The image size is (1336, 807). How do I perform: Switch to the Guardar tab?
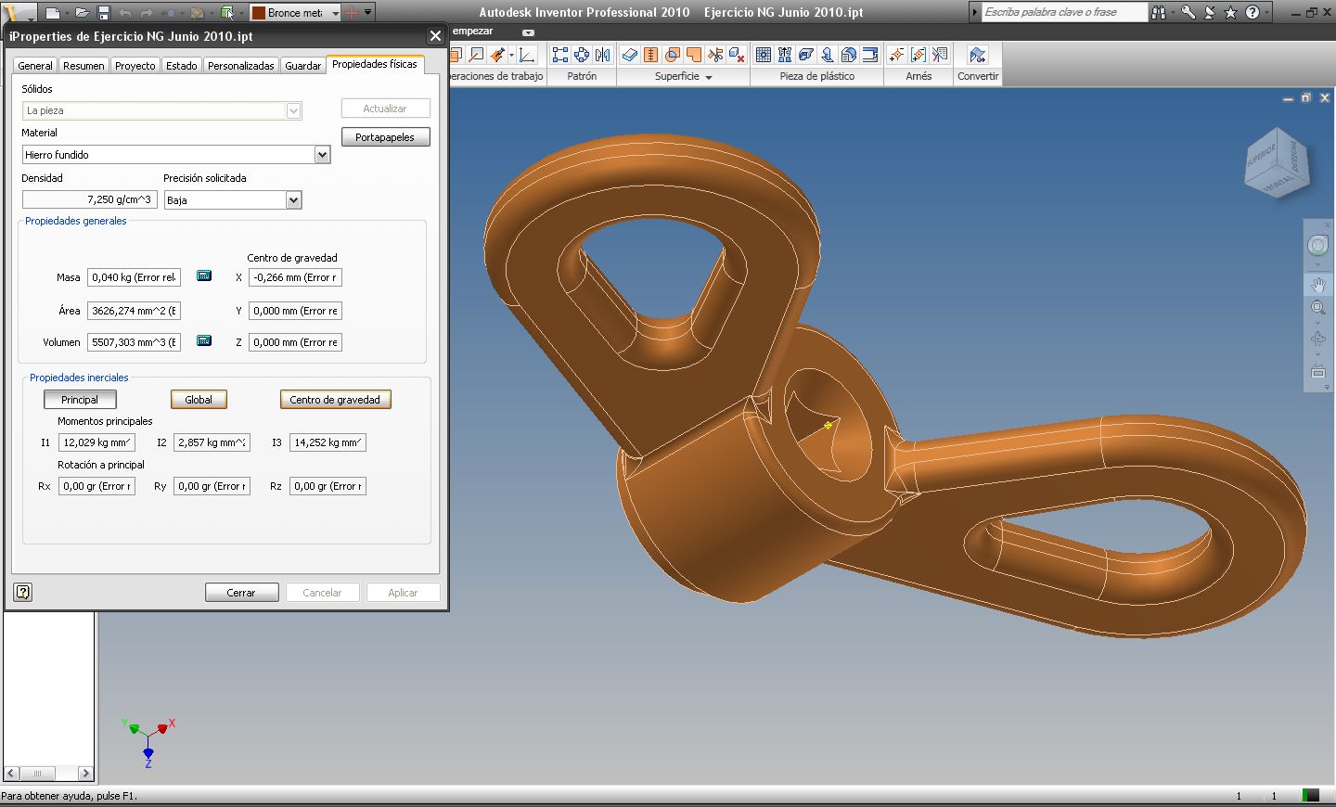coord(302,66)
